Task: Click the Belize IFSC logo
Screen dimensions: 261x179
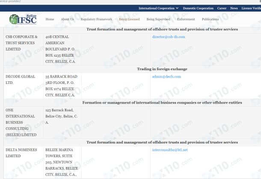Action: click(x=23, y=19)
